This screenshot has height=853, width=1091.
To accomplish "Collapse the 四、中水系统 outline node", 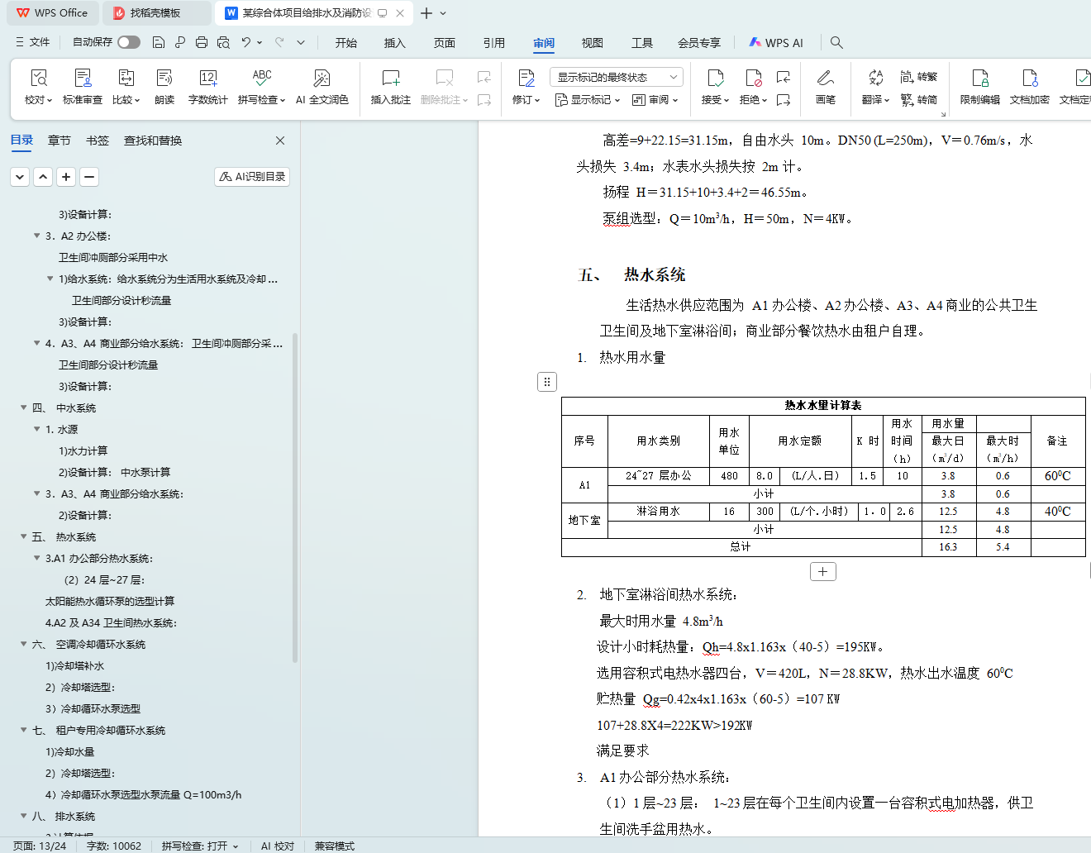I will 24,407.
